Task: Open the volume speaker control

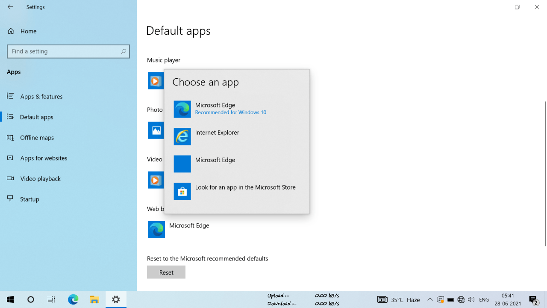Action: pos(471,299)
